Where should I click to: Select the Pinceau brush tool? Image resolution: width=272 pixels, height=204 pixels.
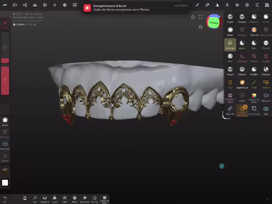(x=242, y=18)
